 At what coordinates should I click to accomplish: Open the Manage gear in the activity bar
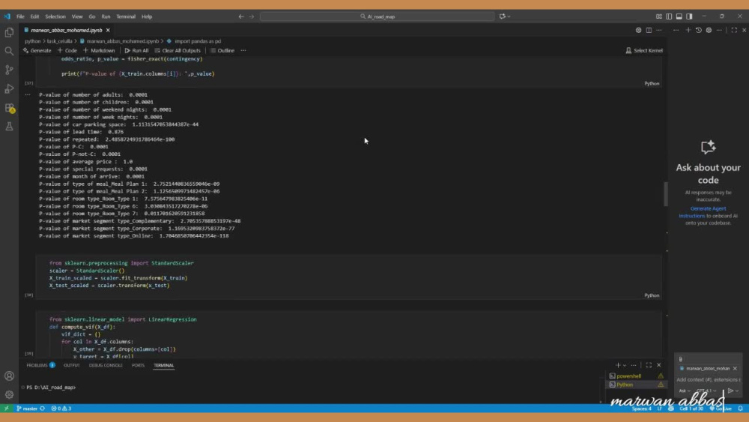pos(9,395)
